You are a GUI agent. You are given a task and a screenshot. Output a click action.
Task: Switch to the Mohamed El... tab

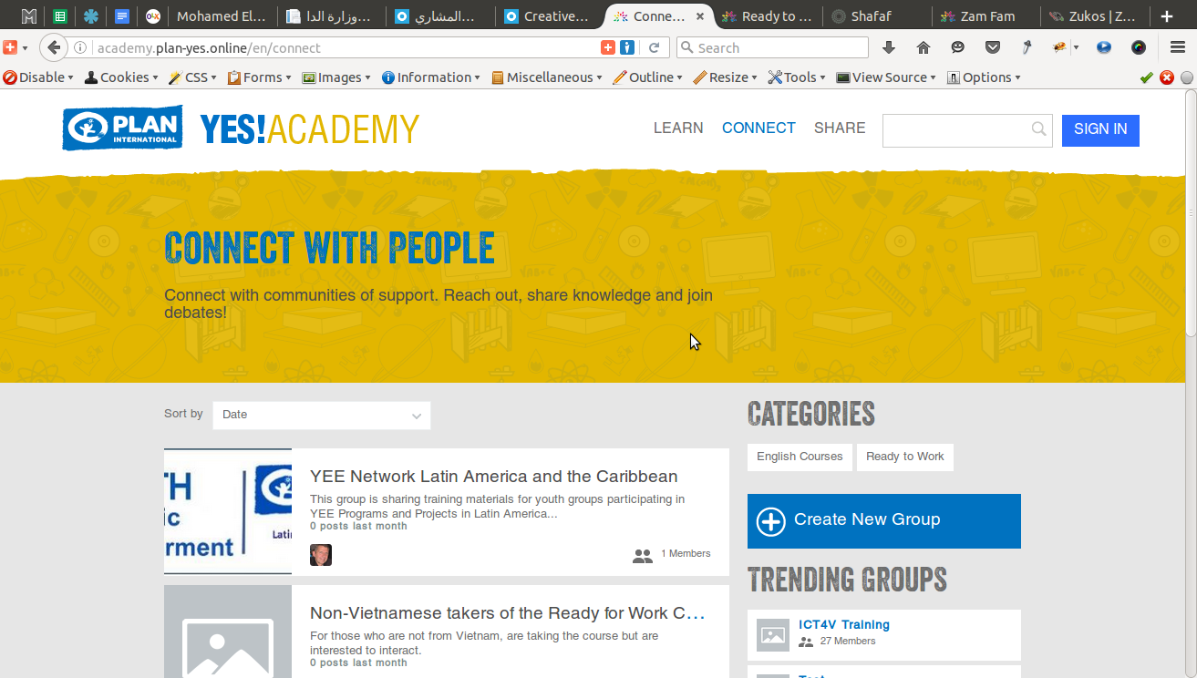coord(222,16)
